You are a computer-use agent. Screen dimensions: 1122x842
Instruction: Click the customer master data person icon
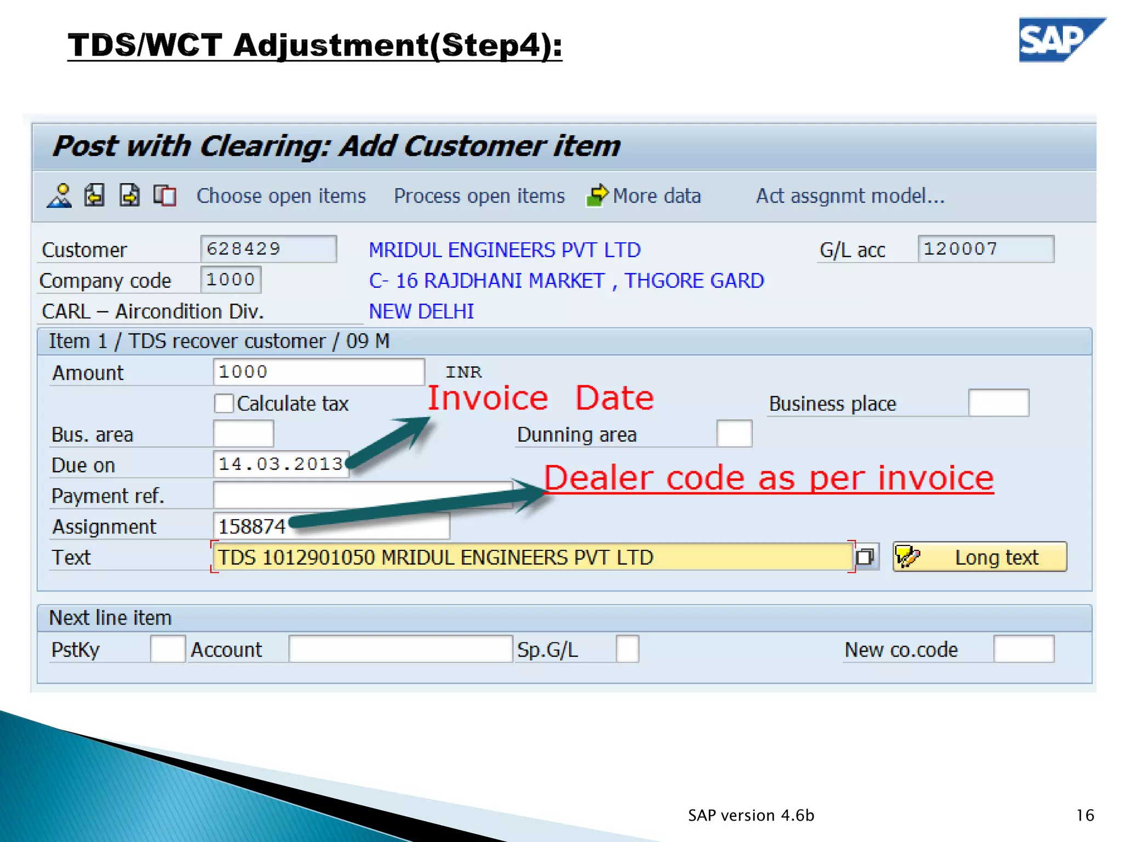(60, 196)
